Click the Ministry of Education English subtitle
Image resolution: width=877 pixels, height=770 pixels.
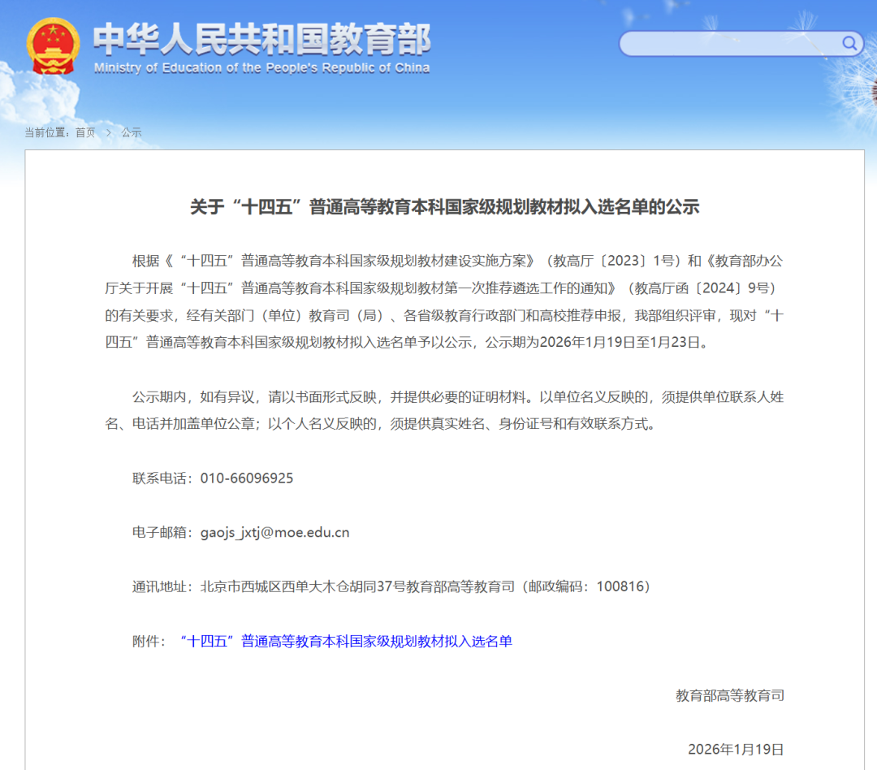pyautogui.click(x=261, y=68)
